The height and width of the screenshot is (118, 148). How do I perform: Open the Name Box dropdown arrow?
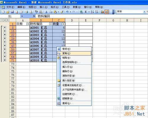pos(22,16)
